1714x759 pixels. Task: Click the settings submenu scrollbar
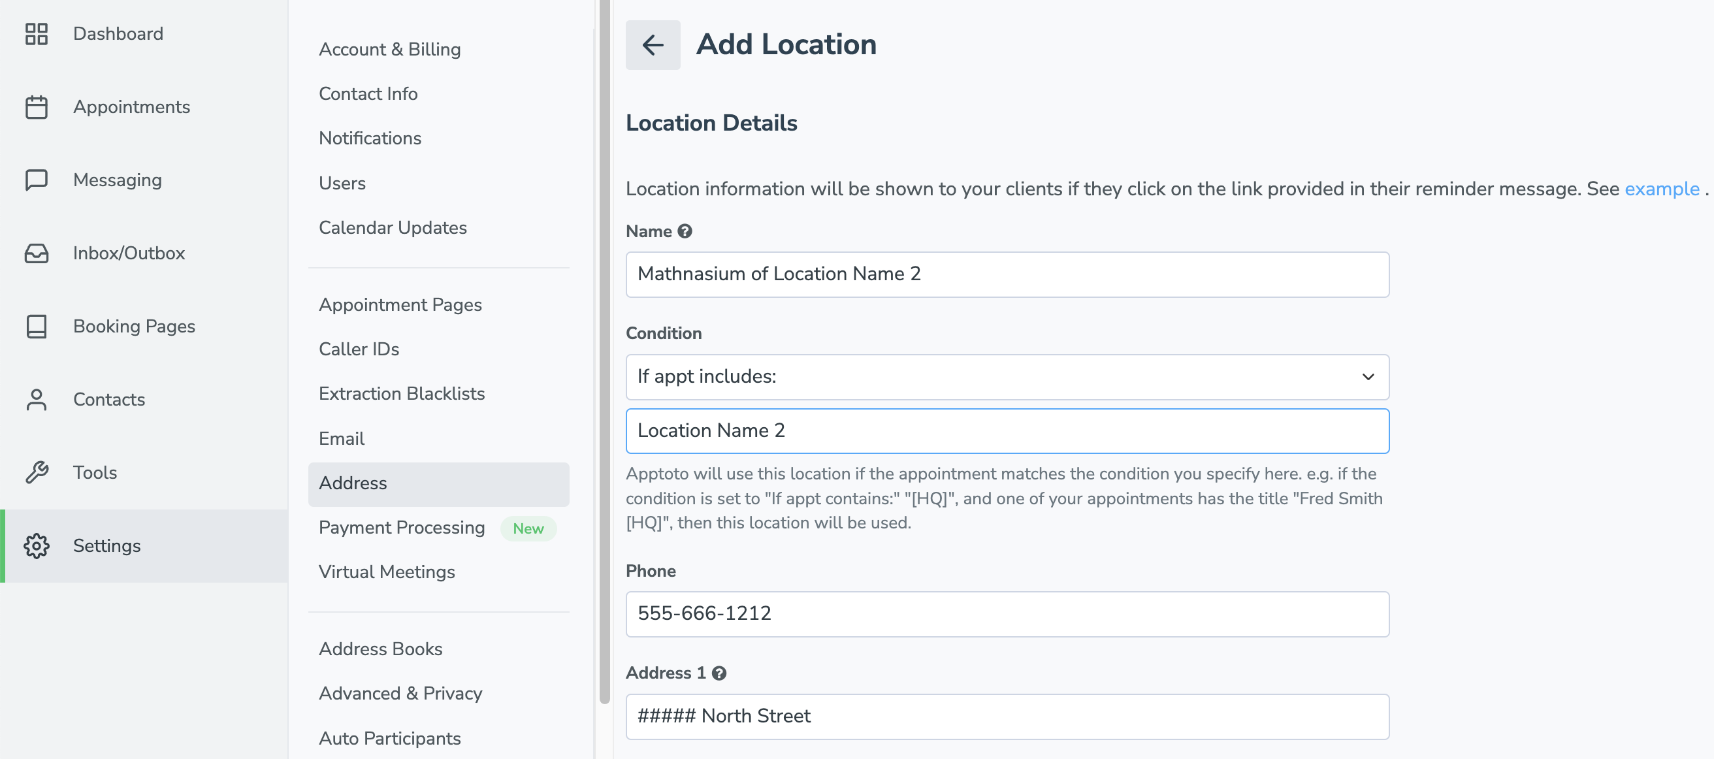coord(604,351)
